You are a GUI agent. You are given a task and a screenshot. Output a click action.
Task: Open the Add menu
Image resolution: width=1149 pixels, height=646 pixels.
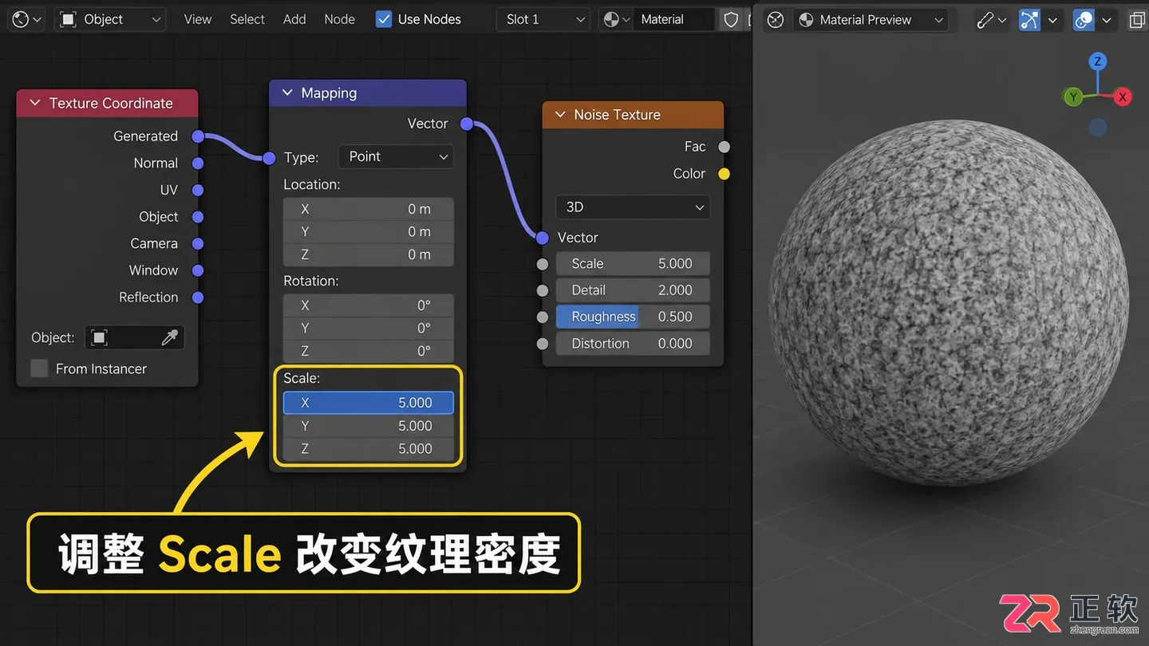point(294,19)
